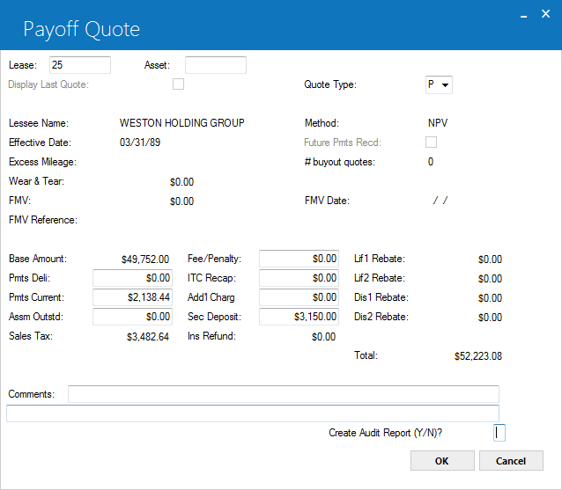The image size is (562, 490).
Task: Click the Sec Deposit amount field
Action: click(x=299, y=317)
